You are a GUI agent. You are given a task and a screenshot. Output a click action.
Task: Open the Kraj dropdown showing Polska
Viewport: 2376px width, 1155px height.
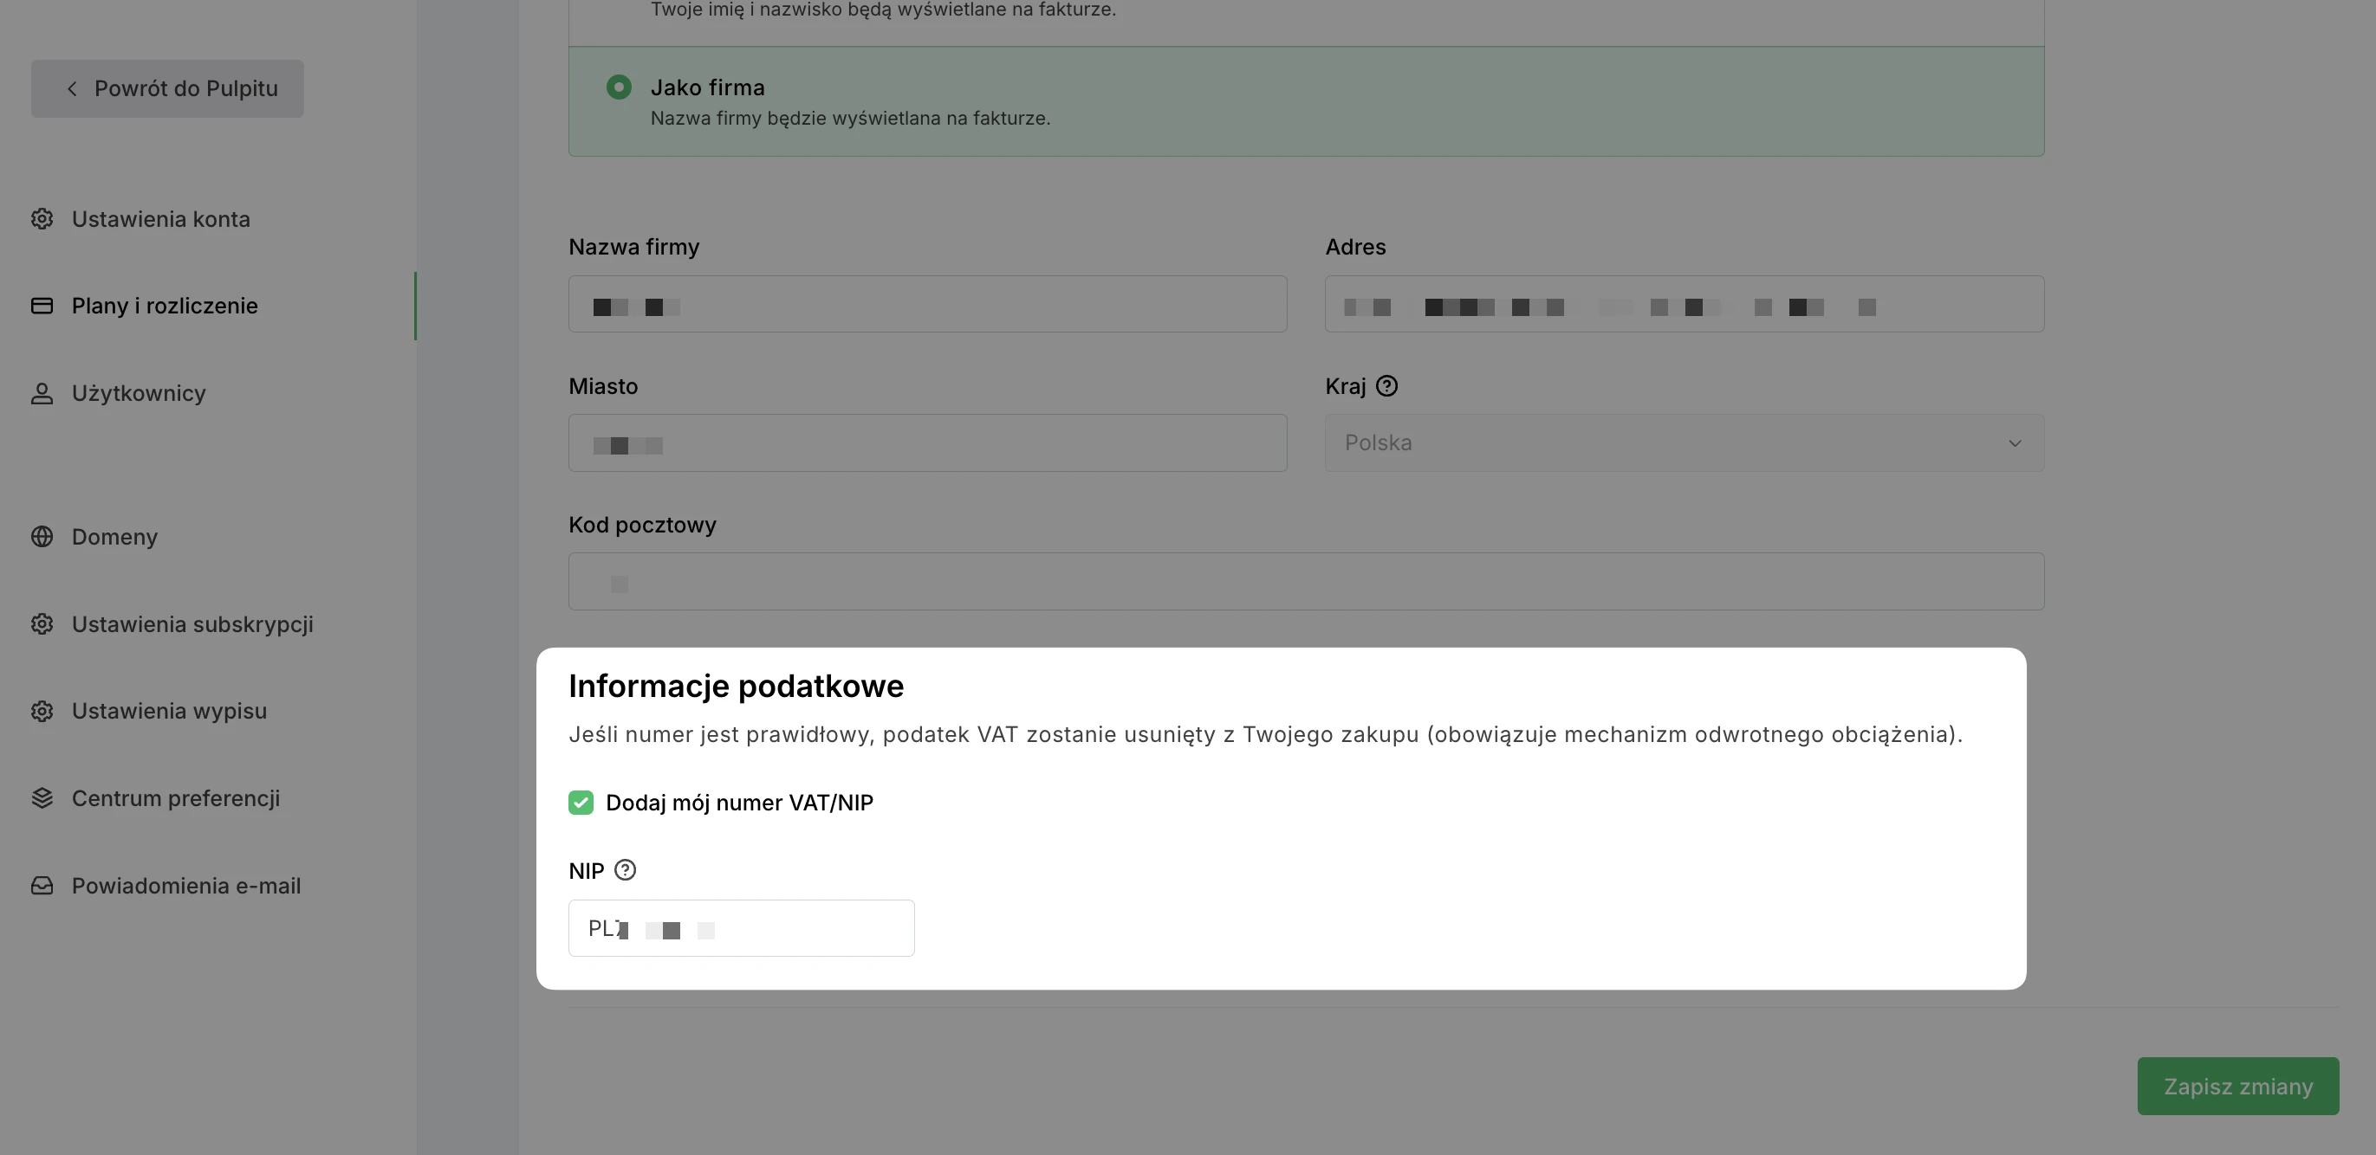[1684, 443]
